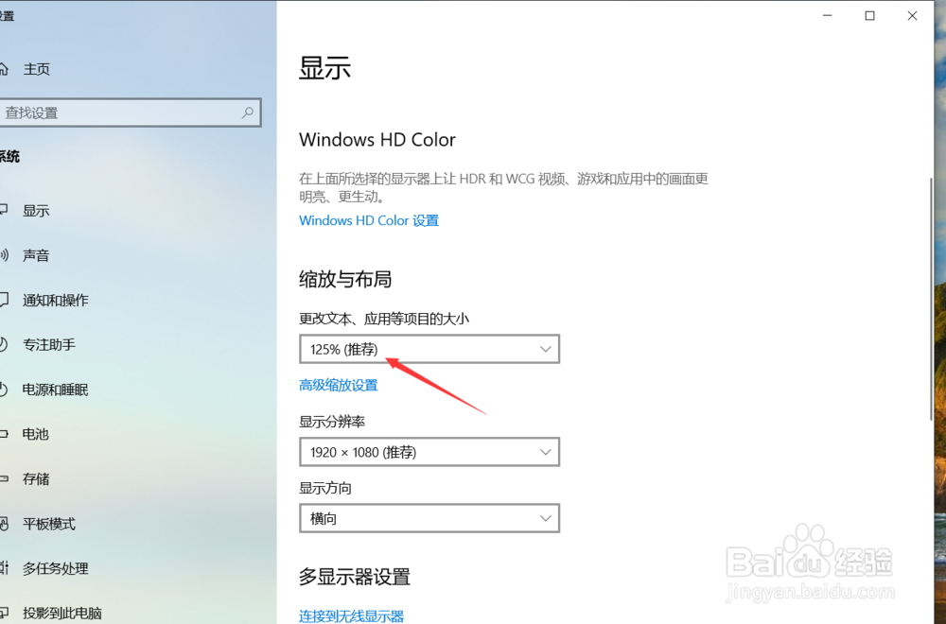Image resolution: width=946 pixels, height=624 pixels.
Task: Click the 显示 monitor icon in sidebar
Action: [x=4, y=211]
